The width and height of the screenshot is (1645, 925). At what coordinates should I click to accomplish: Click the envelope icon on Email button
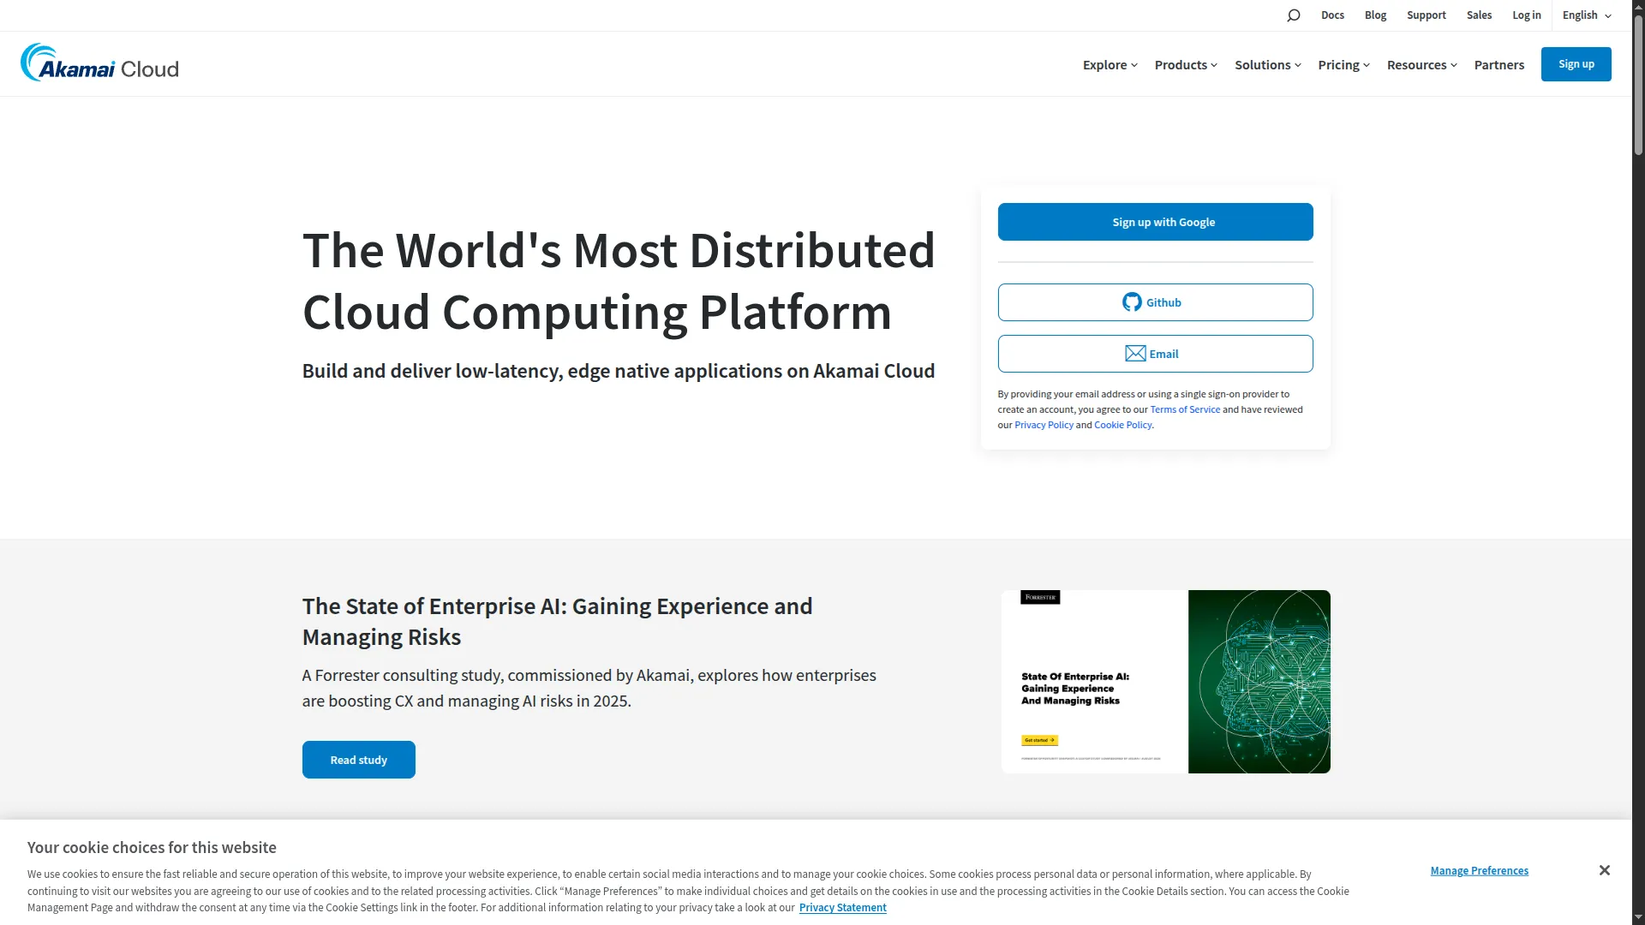[1135, 354]
